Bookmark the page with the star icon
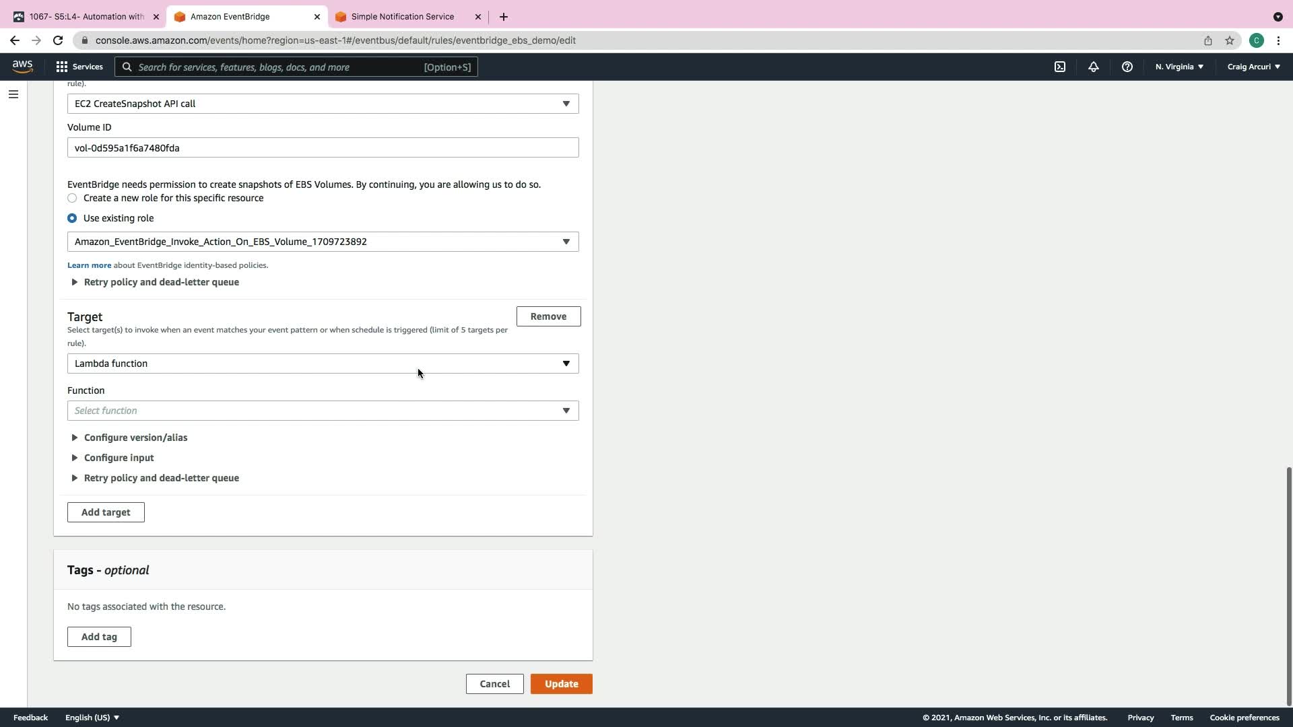 click(x=1230, y=40)
